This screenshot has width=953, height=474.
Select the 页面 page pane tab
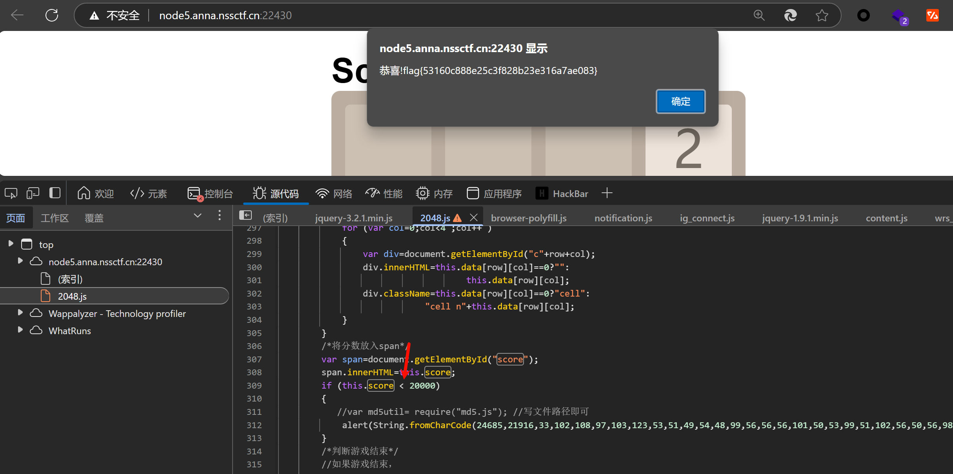[x=16, y=218]
